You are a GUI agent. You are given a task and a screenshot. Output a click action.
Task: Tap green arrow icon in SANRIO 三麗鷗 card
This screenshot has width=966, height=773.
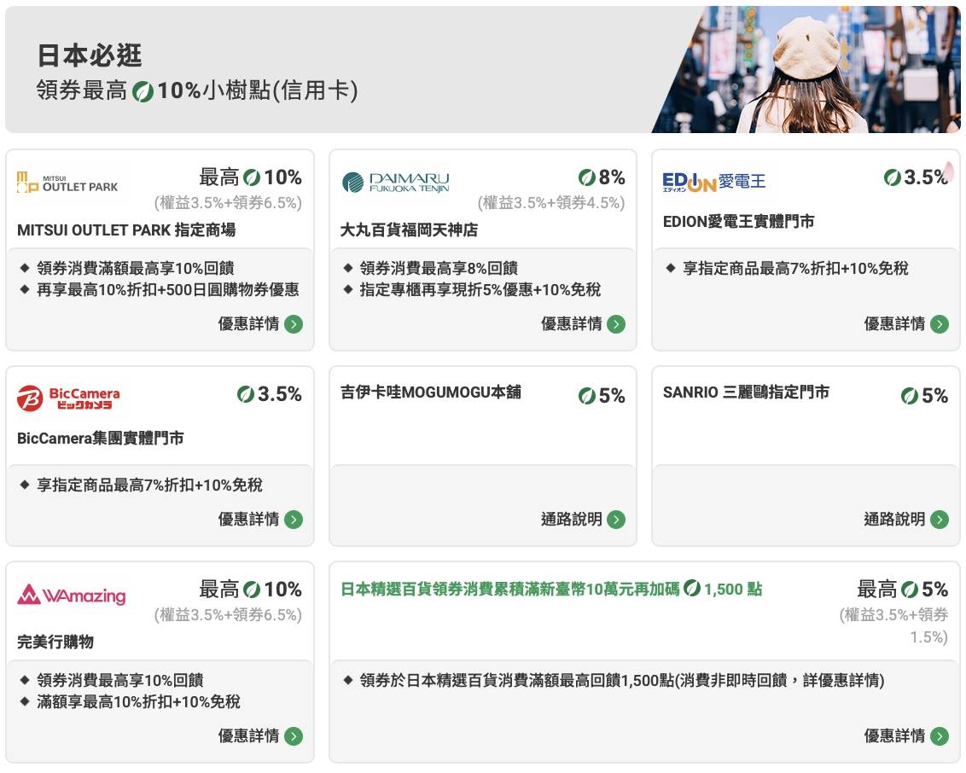[x=940, y=520]
